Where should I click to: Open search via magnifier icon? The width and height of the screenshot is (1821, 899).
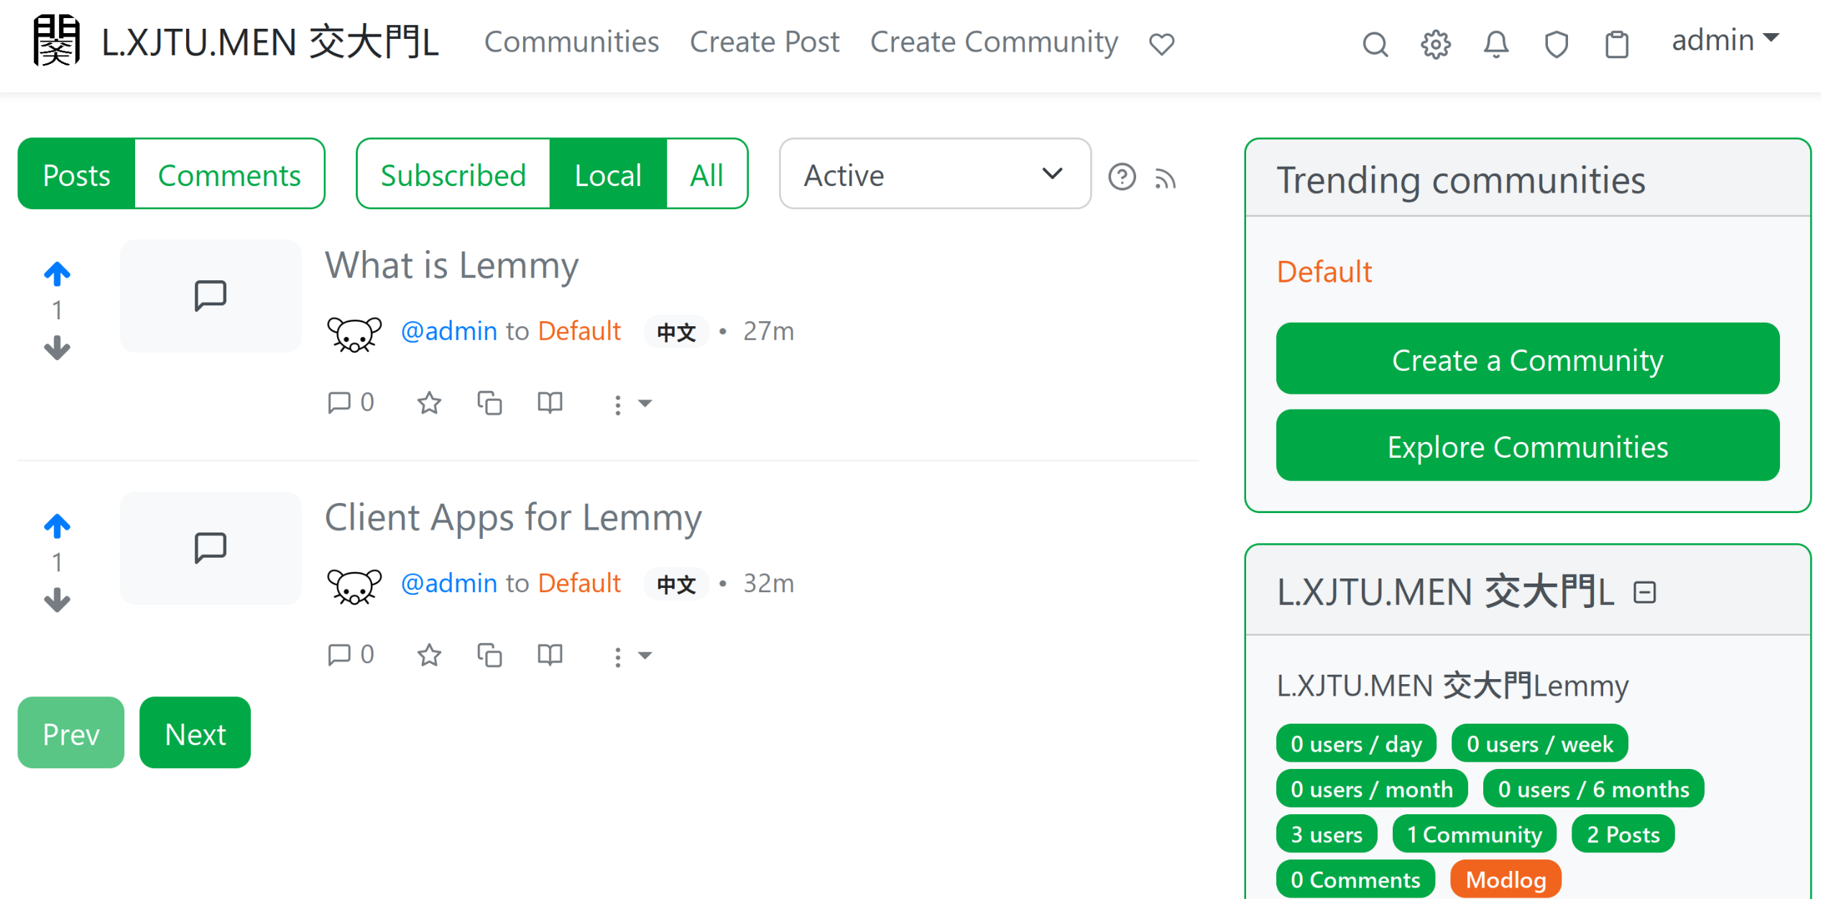[1374, 45]
